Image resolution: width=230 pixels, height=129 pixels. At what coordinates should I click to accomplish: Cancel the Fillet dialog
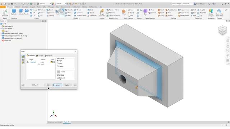[57, 85]
